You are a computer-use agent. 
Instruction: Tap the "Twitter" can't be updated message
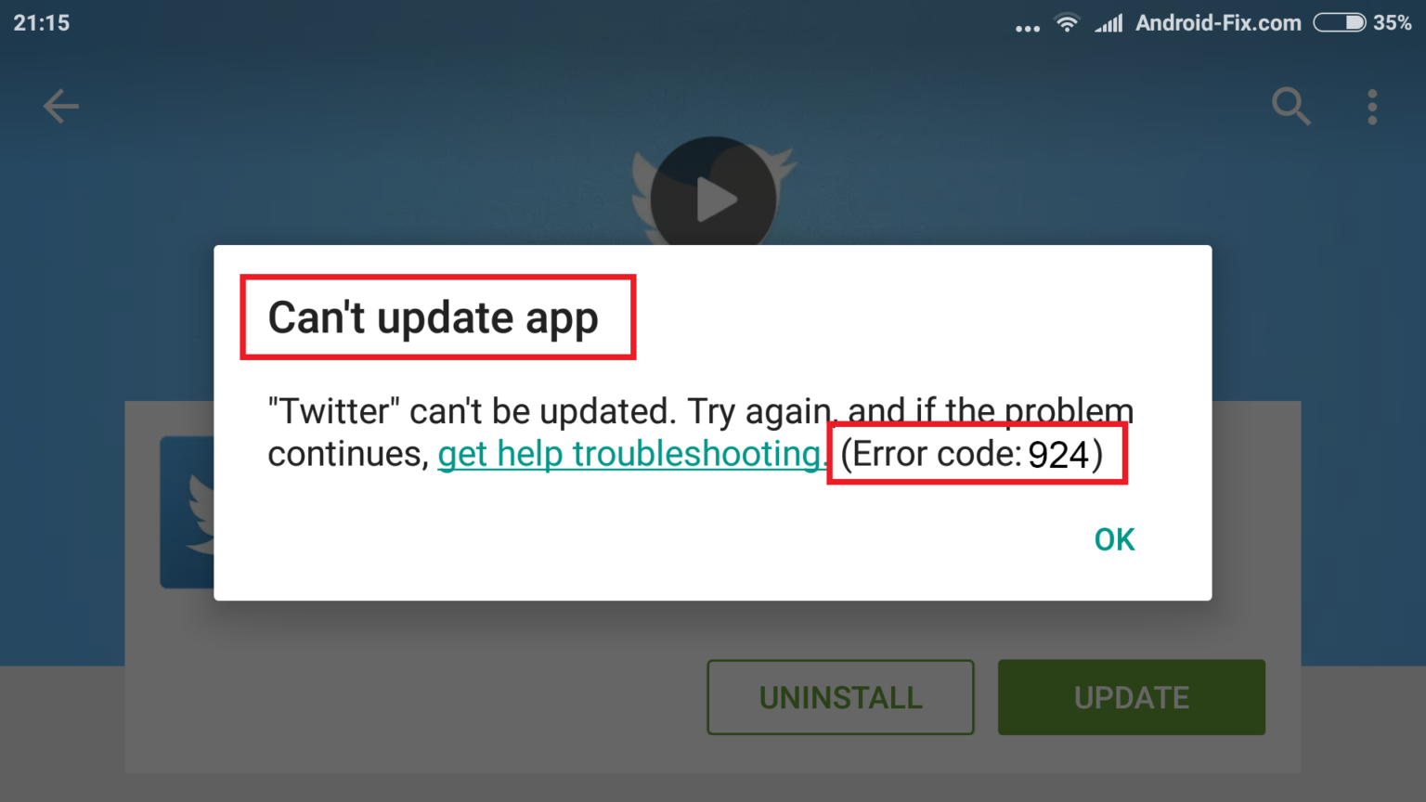click(x=701, y=433)
